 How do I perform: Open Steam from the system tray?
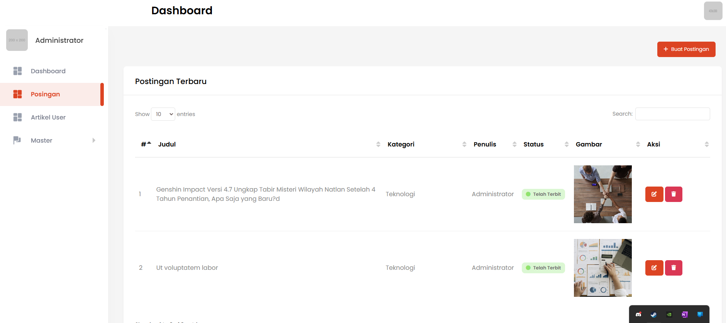[x=653, y=315]
